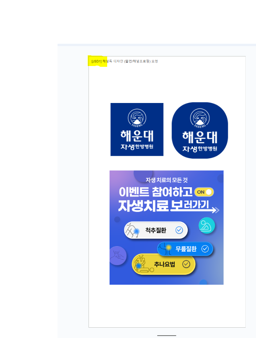256x338 pixels.
Task: Click the purple neck massage circle icon
Action: click(x=118, y=256)
